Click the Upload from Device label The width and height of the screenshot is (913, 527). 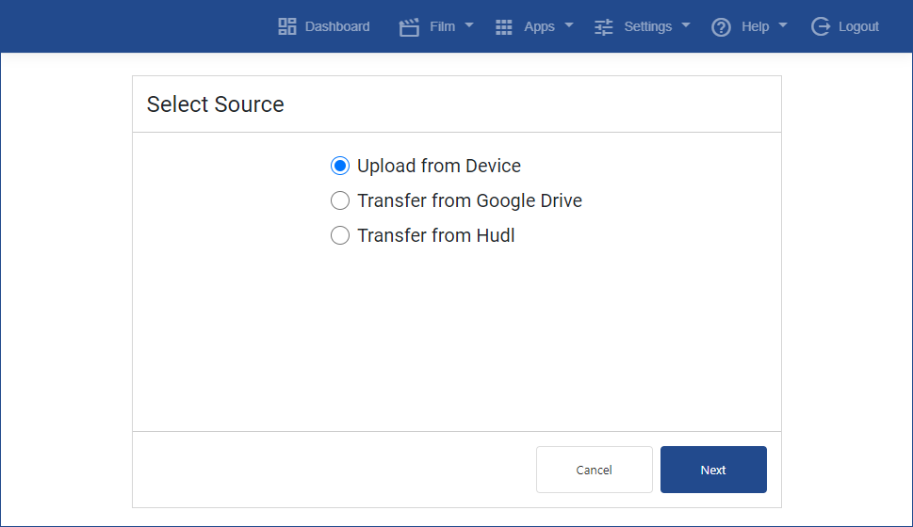click(439, 166)
